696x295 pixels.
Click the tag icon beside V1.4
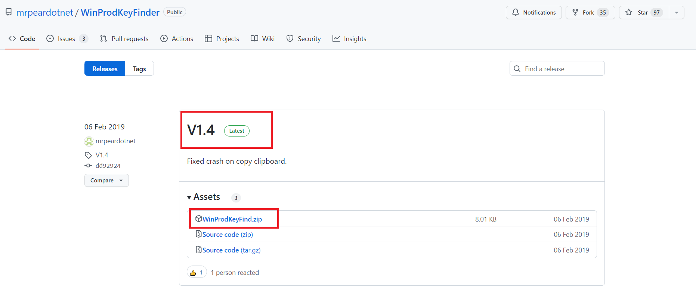tap(88, 155)
